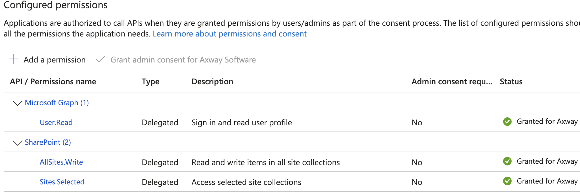Click the Admin consent required column header

click(x=452, y=82)
